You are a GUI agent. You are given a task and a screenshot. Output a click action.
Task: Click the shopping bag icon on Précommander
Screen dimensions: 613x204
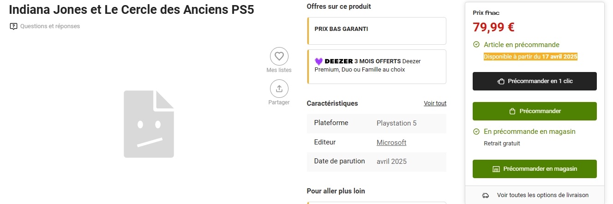click(x=512, y=111)
